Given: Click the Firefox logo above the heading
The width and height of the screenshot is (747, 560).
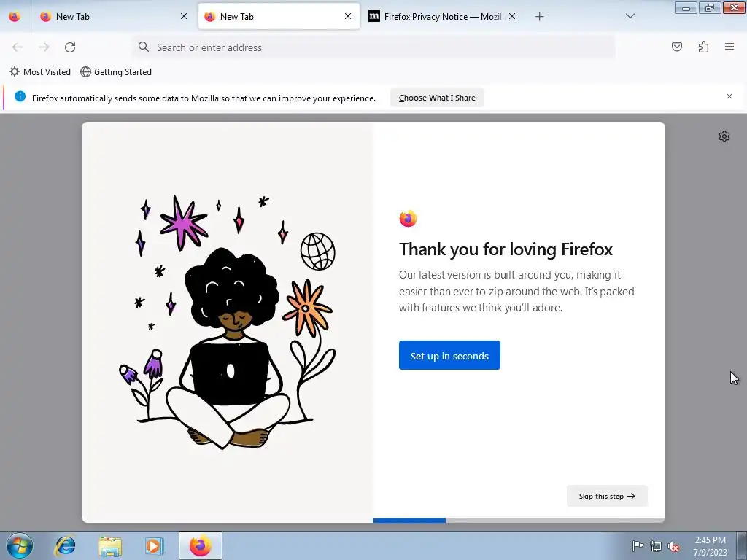Looking at the screenshot, I should tap(408, 219).
